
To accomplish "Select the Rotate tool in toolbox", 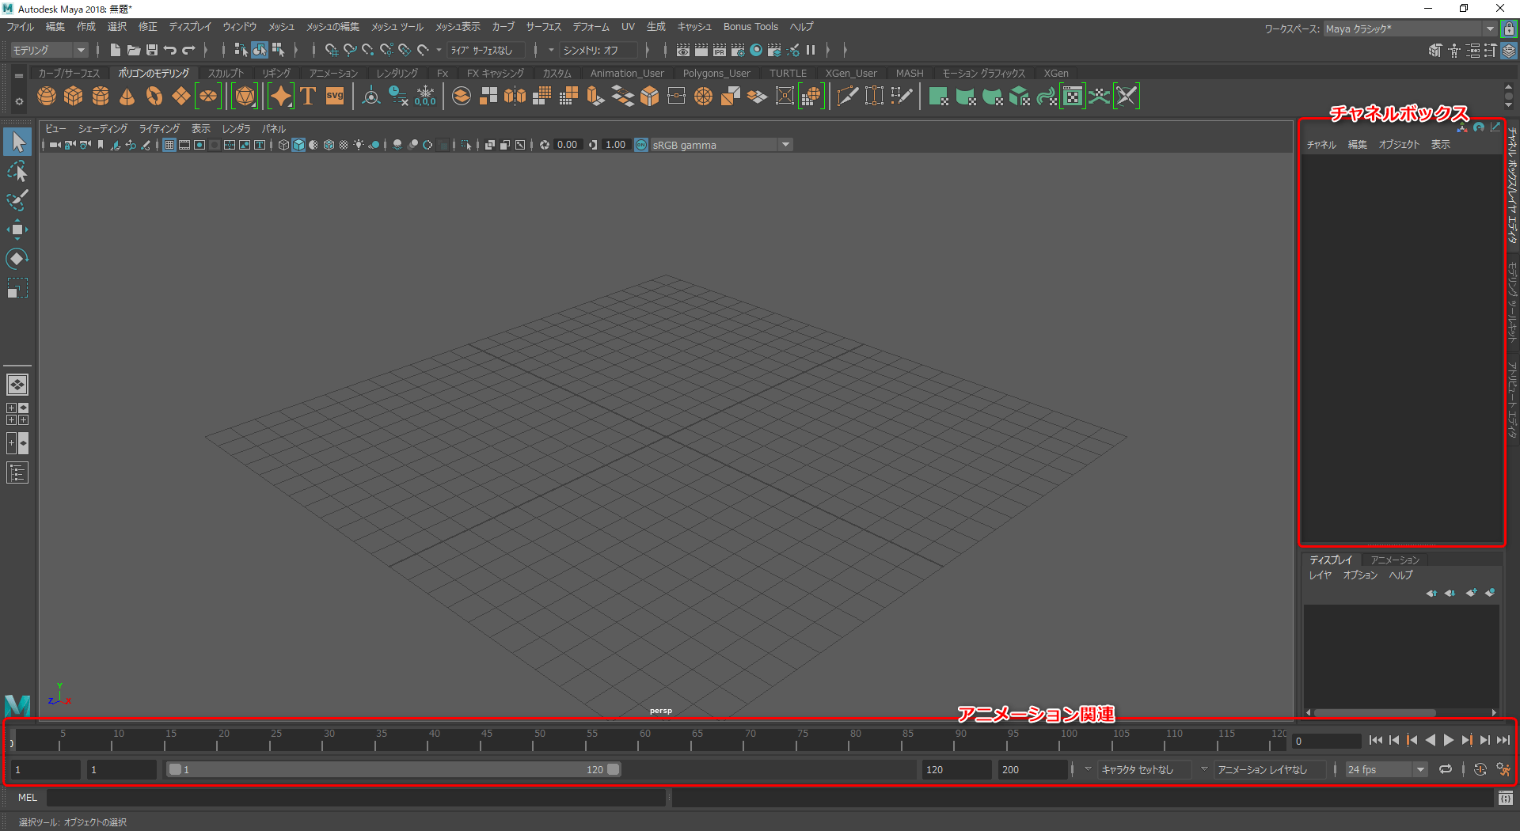I will [x=17, y=259].
